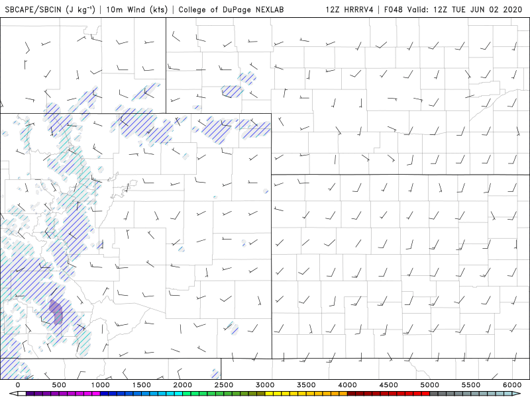
Task: Click the valid time 12Z TUE JUN 02 2020
Action: 478,9
